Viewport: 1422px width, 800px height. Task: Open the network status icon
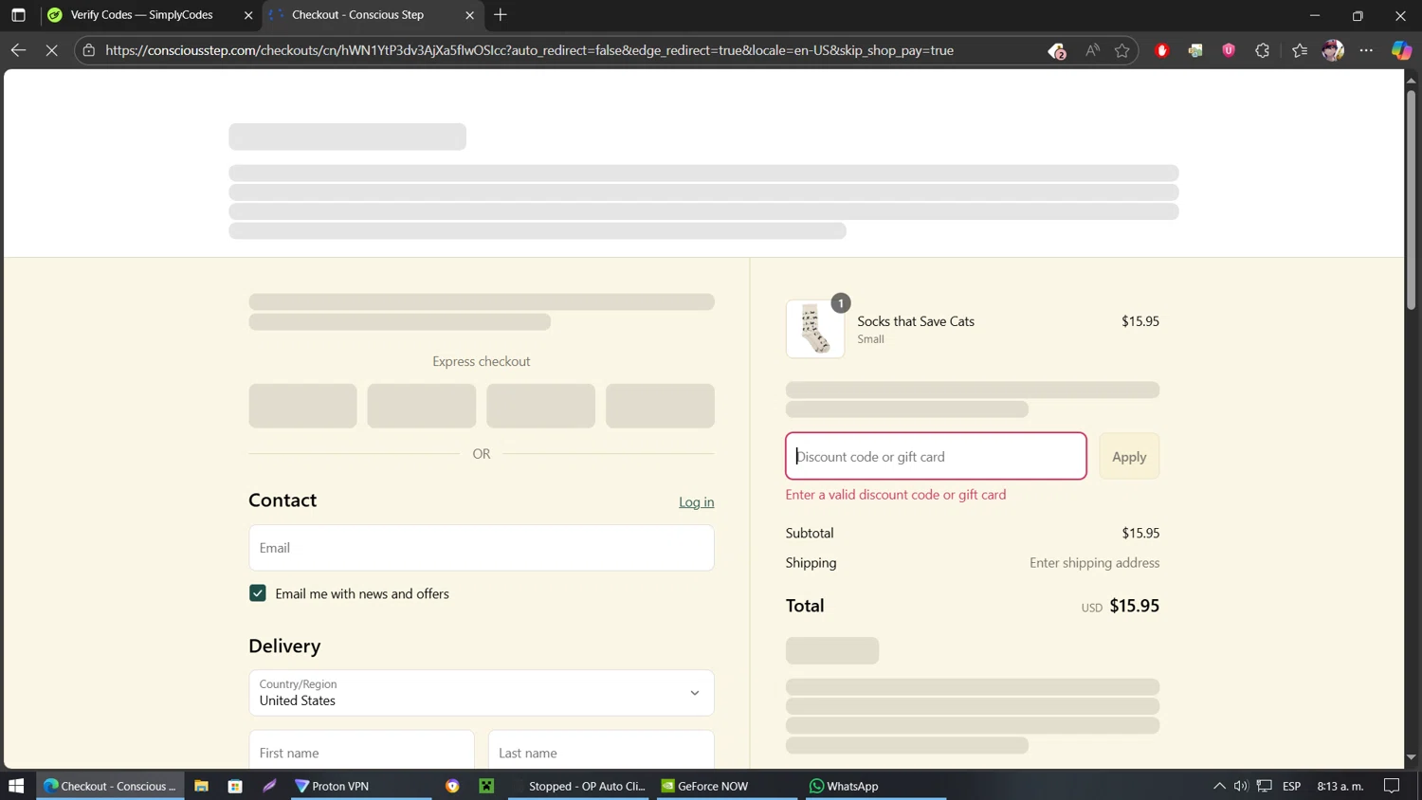pos(1265,786)
